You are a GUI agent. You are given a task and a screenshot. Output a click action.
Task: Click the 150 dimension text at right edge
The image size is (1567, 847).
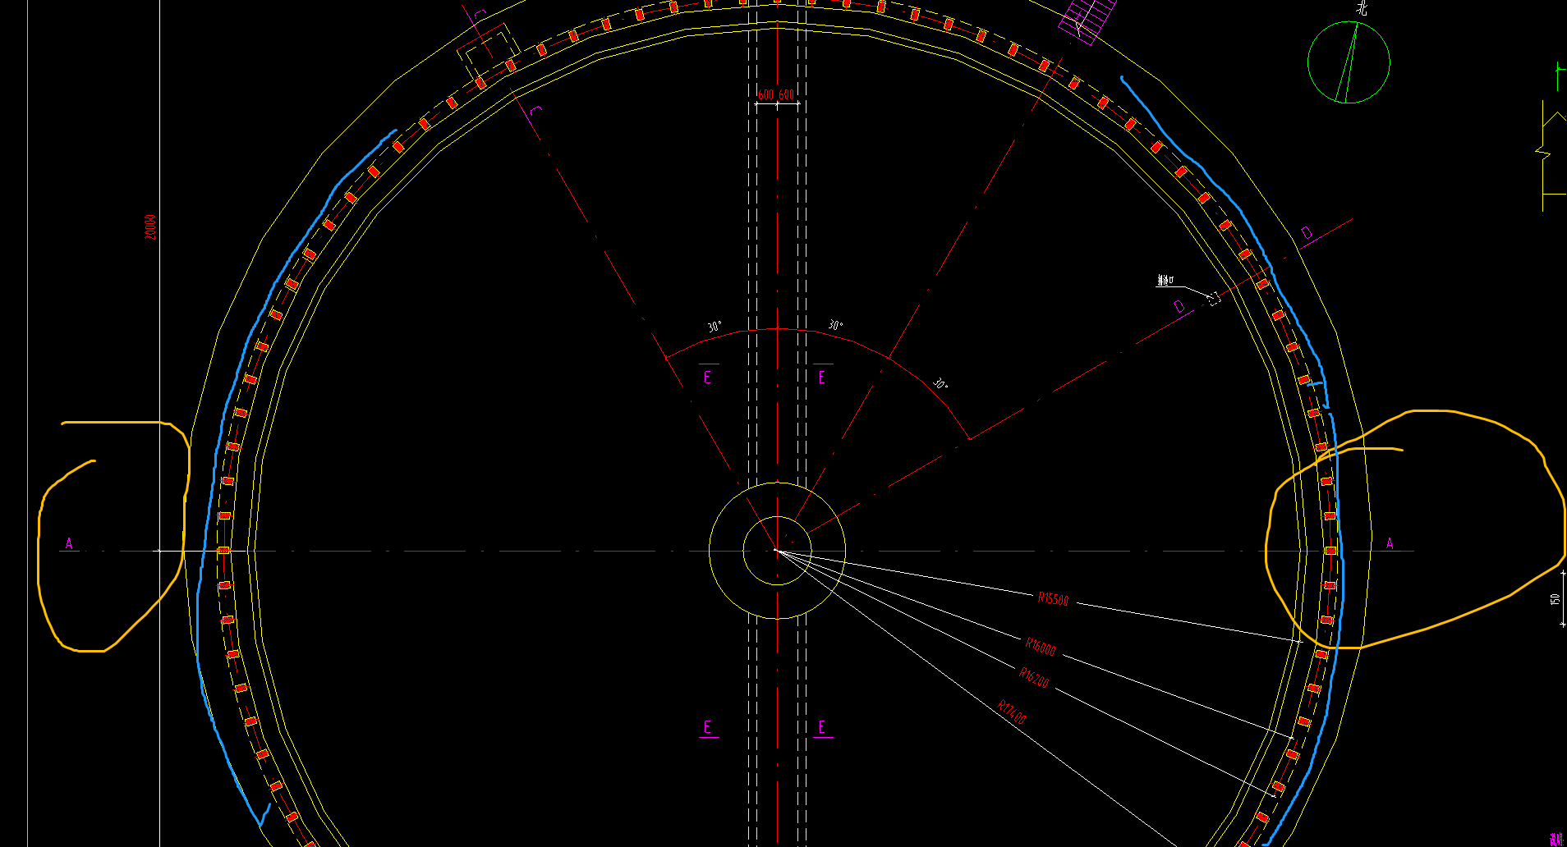tap(1554, 599)
